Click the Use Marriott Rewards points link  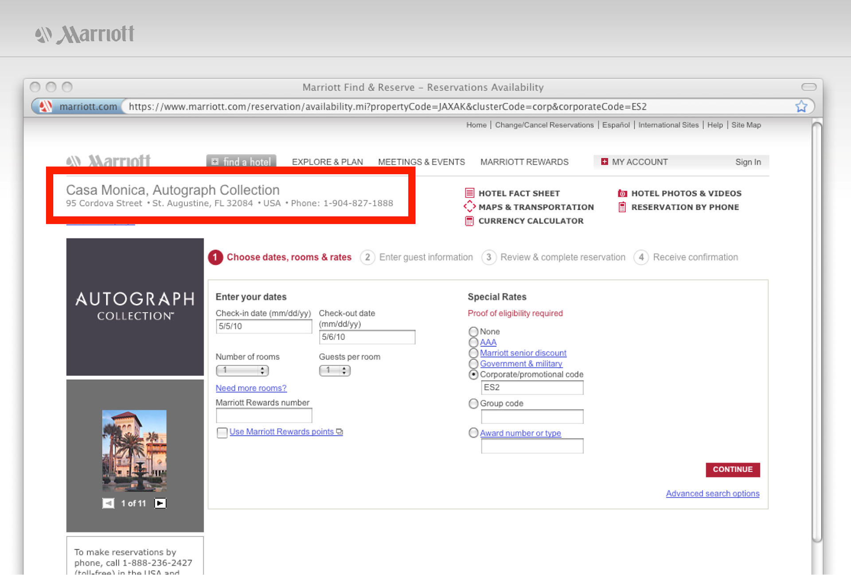coord(281,431)
